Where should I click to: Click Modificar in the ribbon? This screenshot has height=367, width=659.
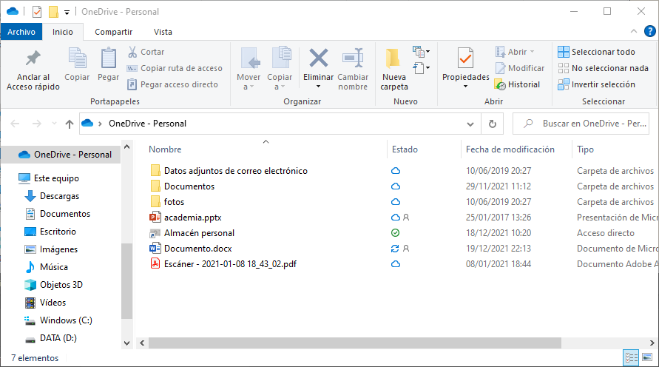click(x=520, y=68)
